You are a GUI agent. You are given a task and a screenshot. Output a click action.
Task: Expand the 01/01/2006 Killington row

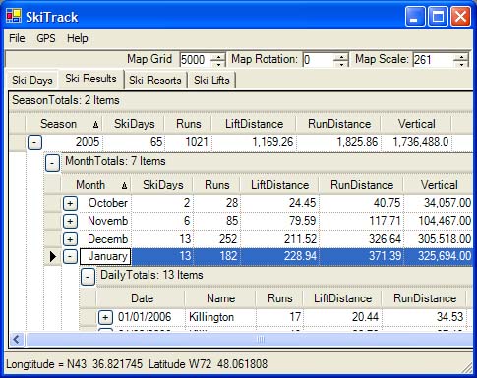coord(105,317)
